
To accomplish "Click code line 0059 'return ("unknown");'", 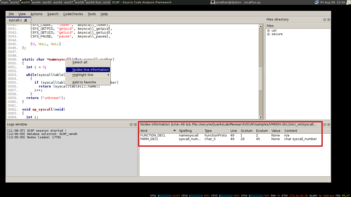I will pos(46,98).
